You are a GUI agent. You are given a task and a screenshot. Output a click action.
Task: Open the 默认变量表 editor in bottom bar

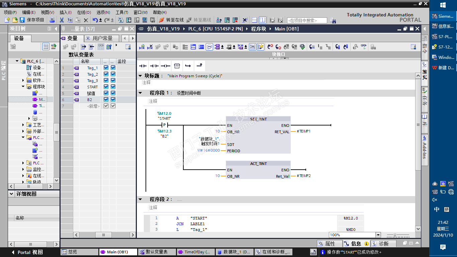(x=157, y=252)
